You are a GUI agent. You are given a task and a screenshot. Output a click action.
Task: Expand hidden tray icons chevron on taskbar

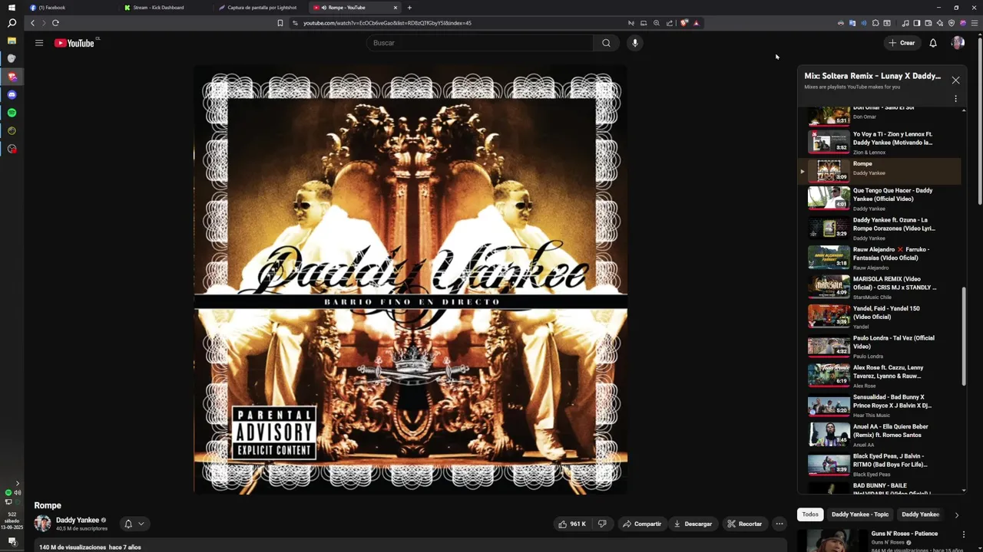point(18,484)
